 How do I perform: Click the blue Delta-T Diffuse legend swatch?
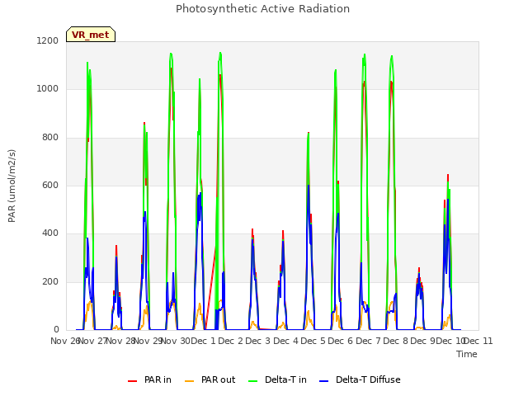[323, 381]
